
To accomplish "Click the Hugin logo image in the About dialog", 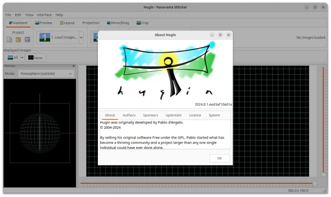I will coord(165,71).
